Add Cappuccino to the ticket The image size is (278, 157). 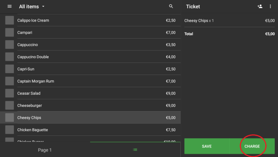tap(90, 45)
